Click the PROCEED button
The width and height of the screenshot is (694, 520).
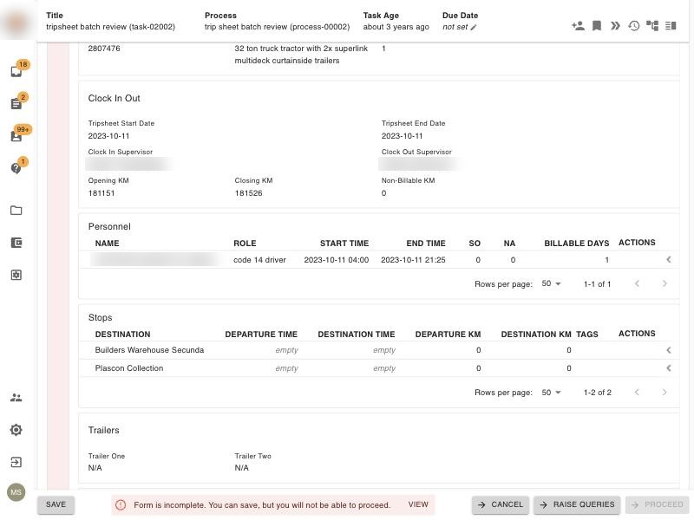658,504
